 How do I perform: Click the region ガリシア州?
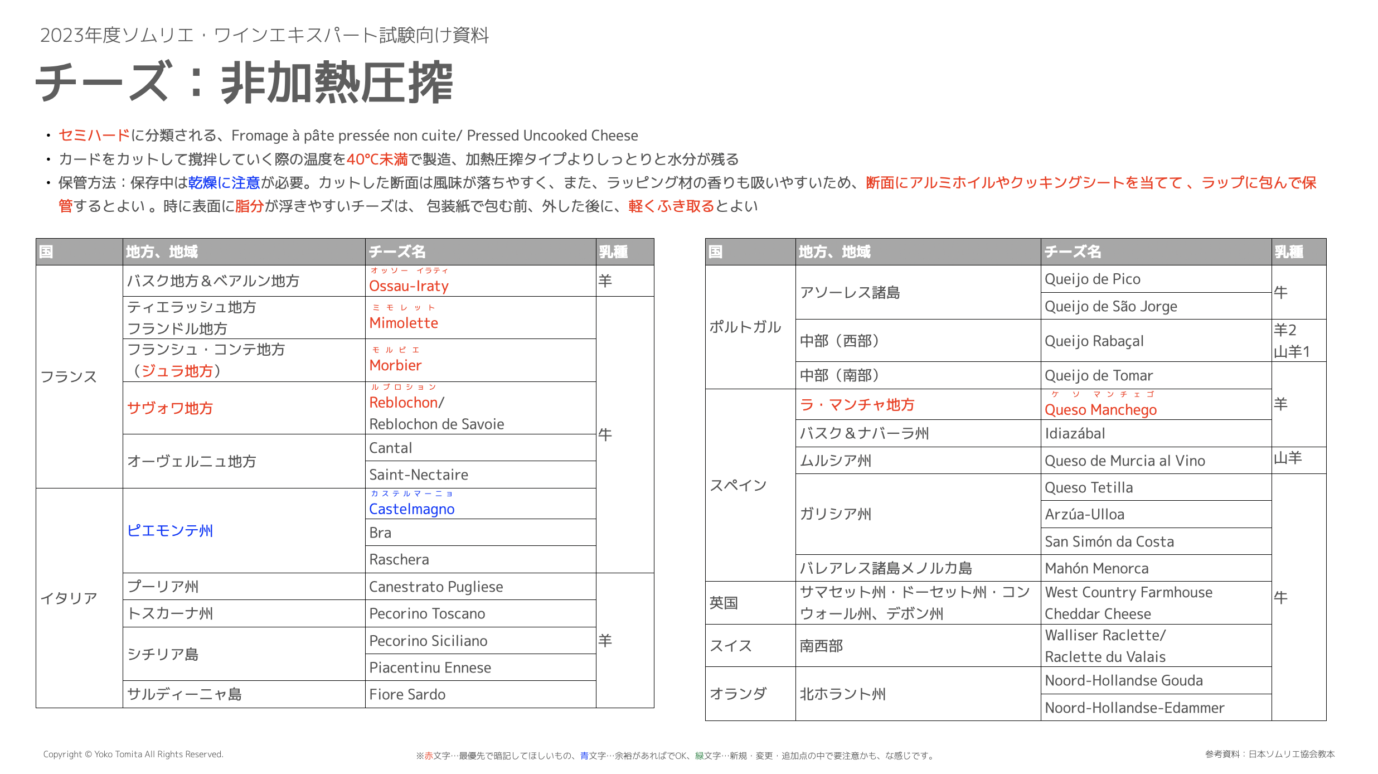coord(836,514)
